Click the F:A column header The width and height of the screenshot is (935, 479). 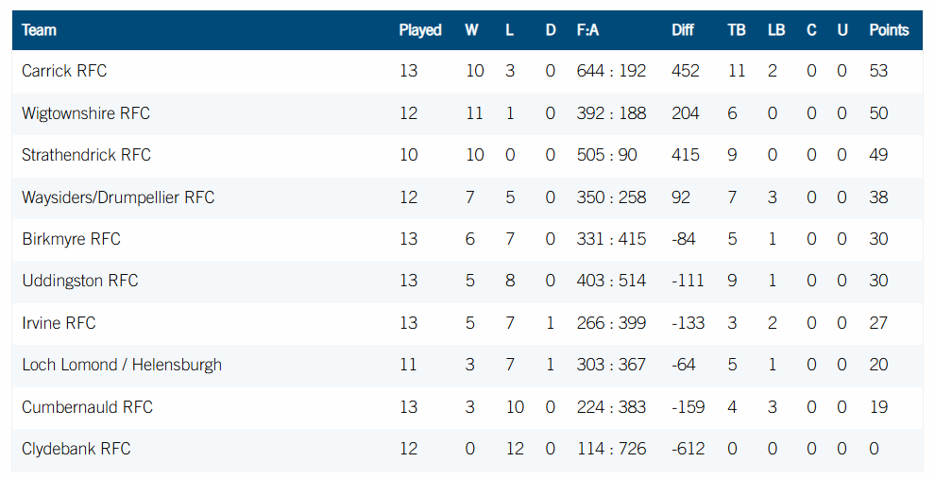click(588, 30)
